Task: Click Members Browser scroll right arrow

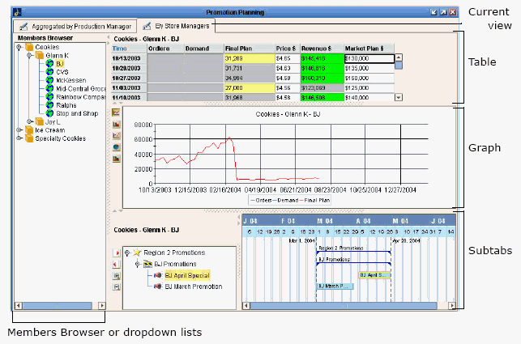Action: [102, 305]
